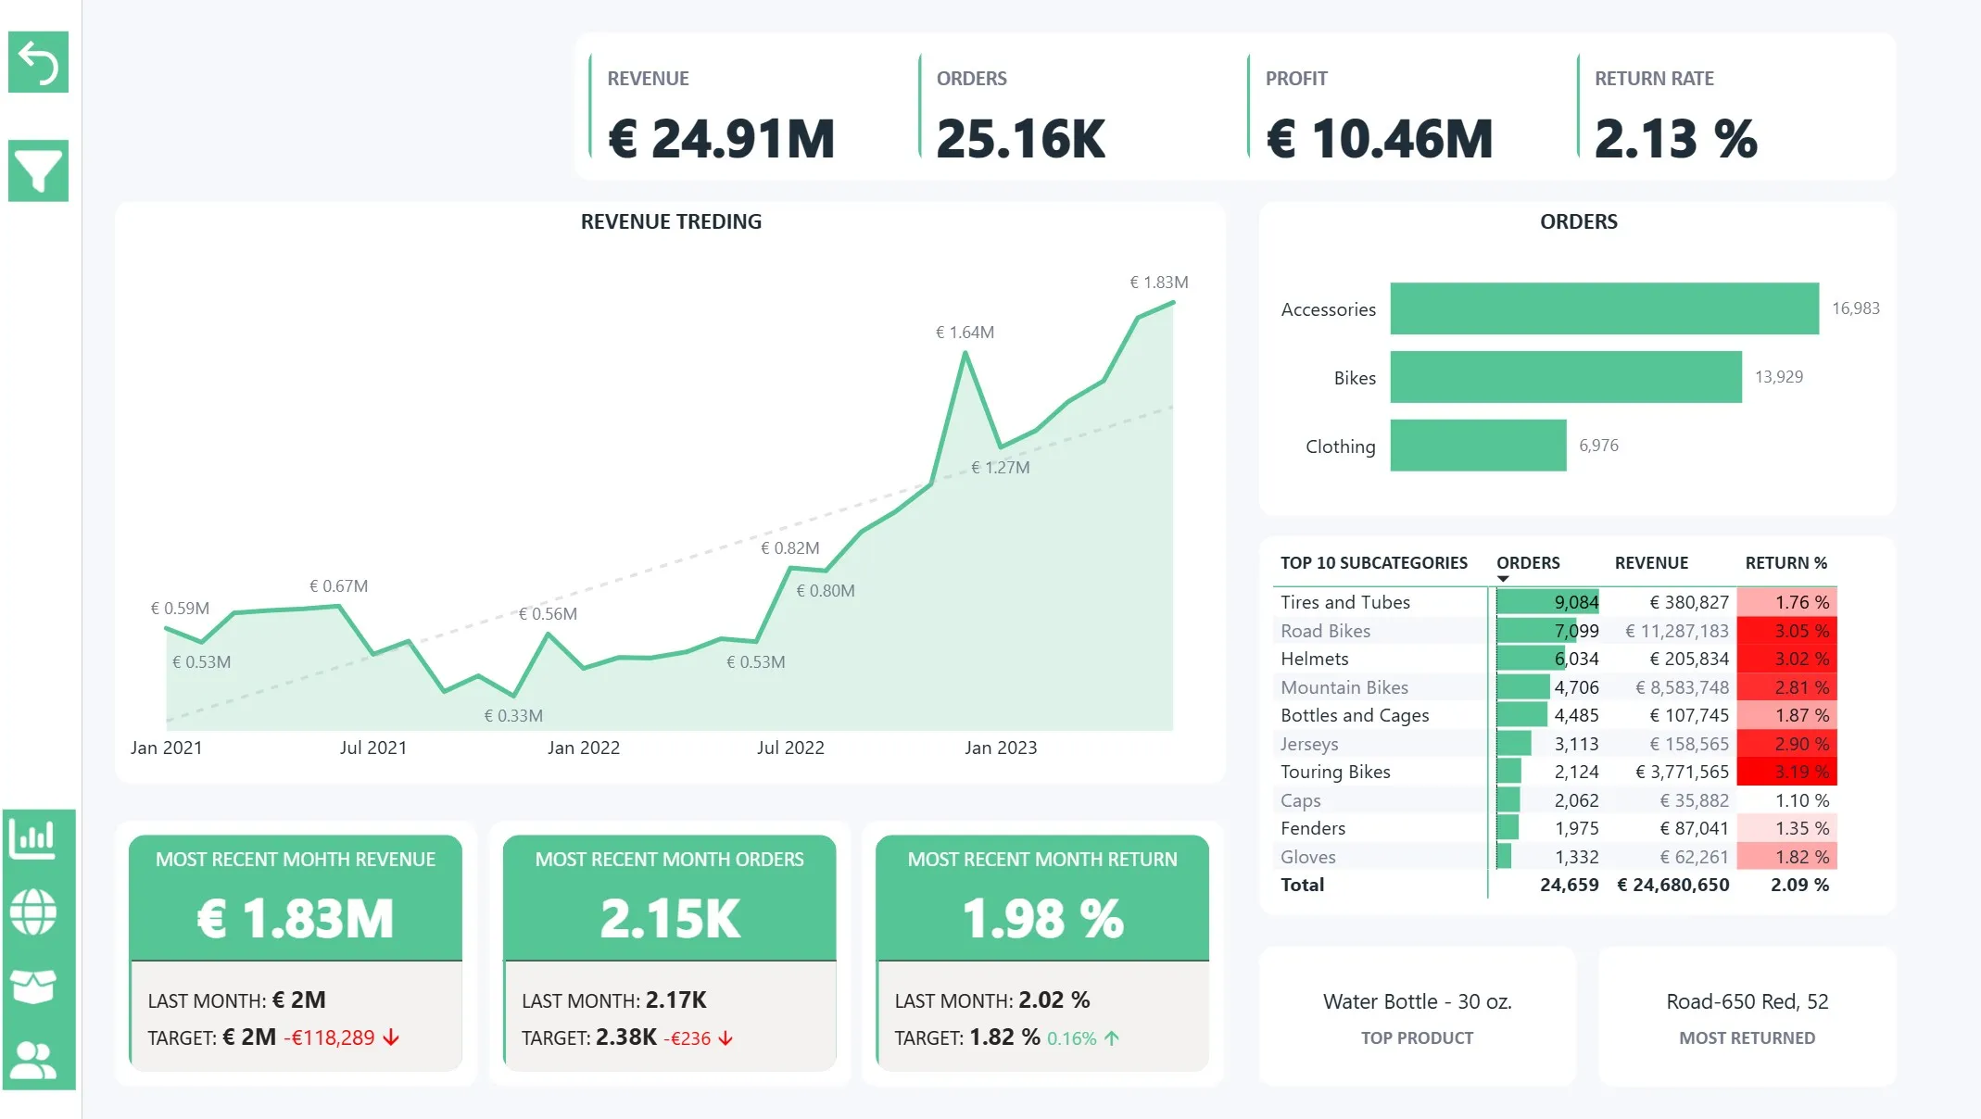Click the most recent month orders 2.15K
The image size is (1981, 1119).
(x=670, y=919)
